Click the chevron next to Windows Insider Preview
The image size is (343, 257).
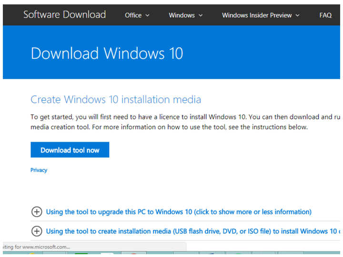(298, 15)
